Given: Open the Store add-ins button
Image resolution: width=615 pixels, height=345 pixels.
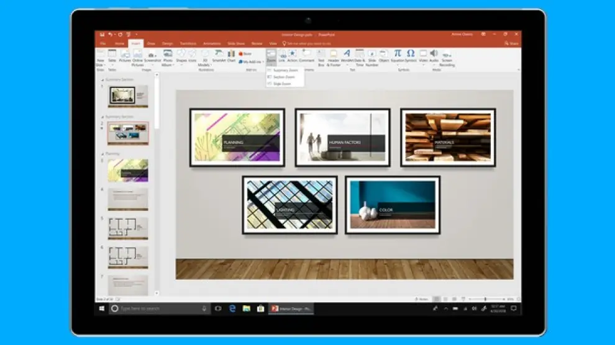Looking at the screenshot, I should click(245, 54).
